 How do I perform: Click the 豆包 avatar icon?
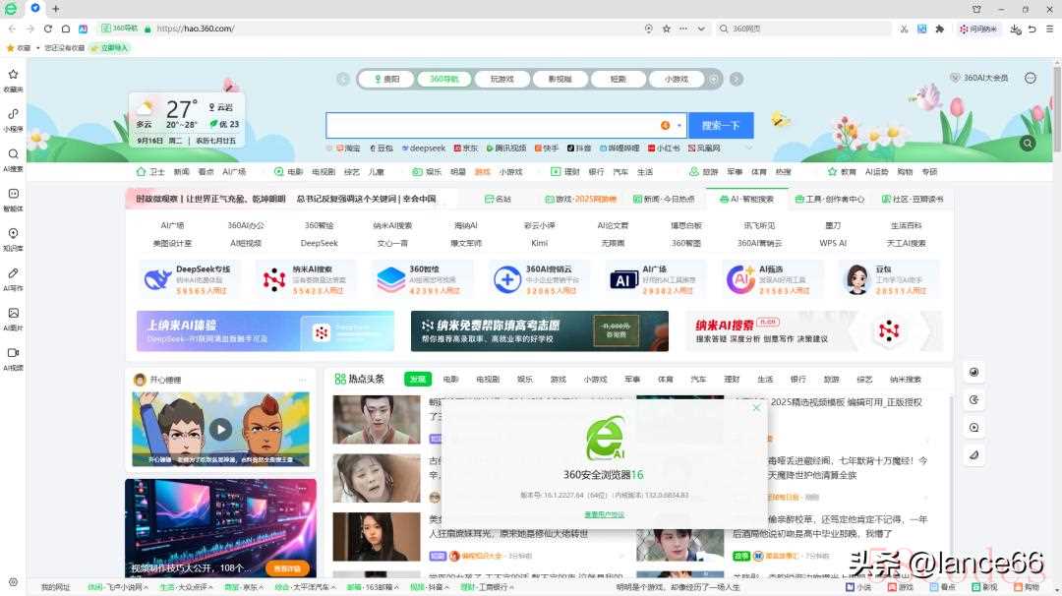pyautogui.click(x=856, y=279)
